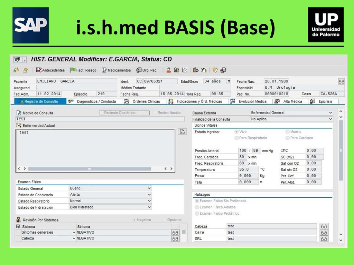Image resolution: width=354 pixels, height=265 pixels.
Task: Select the Opcional radio button
Action: (x=165, y=220)
